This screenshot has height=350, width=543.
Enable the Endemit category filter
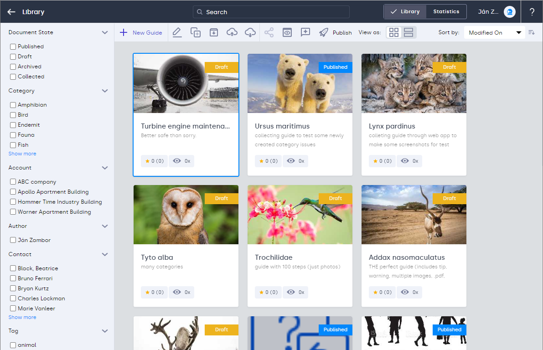pyautogui.click(x=13, y=125)
